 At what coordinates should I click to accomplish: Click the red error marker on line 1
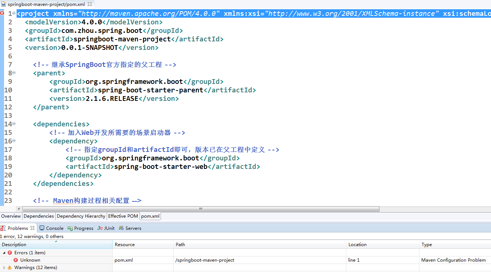[3, 13]
